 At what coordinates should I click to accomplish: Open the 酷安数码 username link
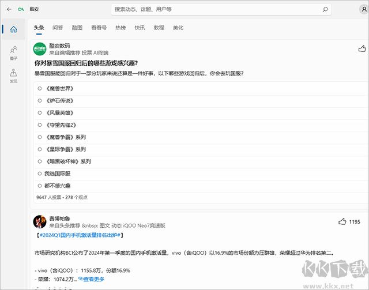[59, 46]
